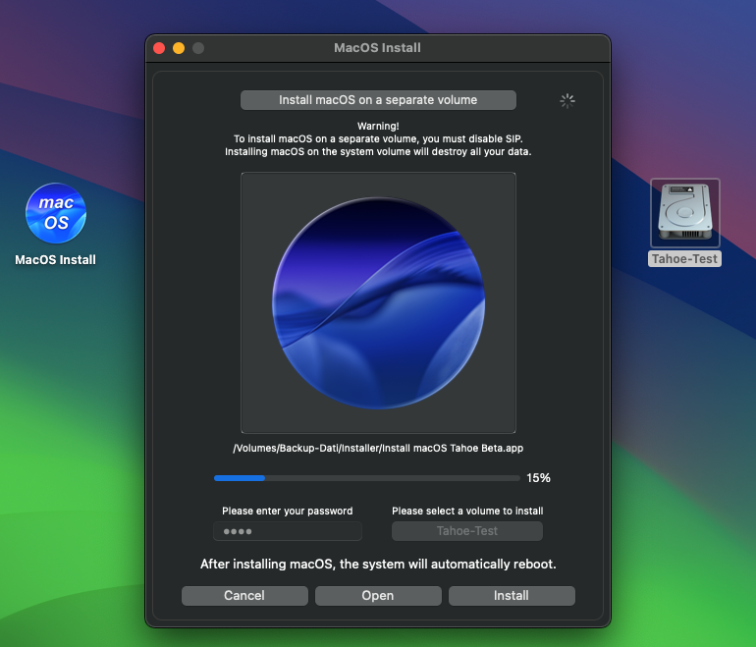Click the MacOS Install window title
Image resolution: width=756 pixels, height=647 pixels.
pos(378,48)
